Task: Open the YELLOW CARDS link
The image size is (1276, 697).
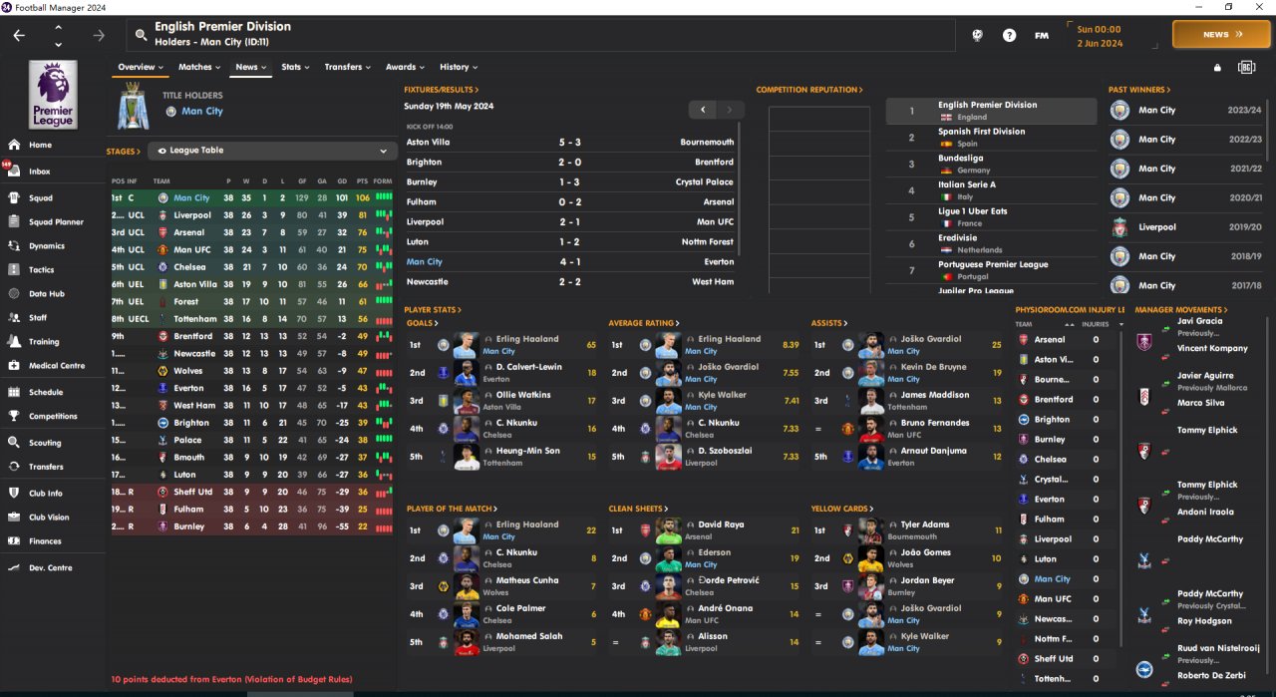Action: pos(842,509)
